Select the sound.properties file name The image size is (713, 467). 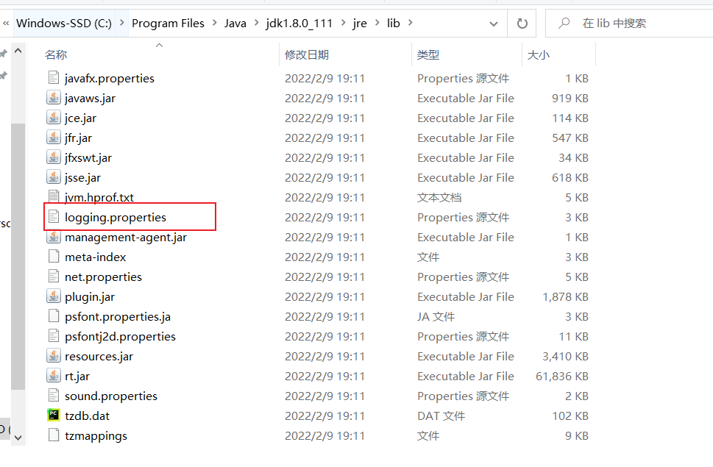111,396
